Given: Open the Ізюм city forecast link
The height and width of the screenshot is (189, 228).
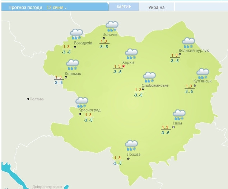Looking at the screenshot, I should tap(177, 123).
